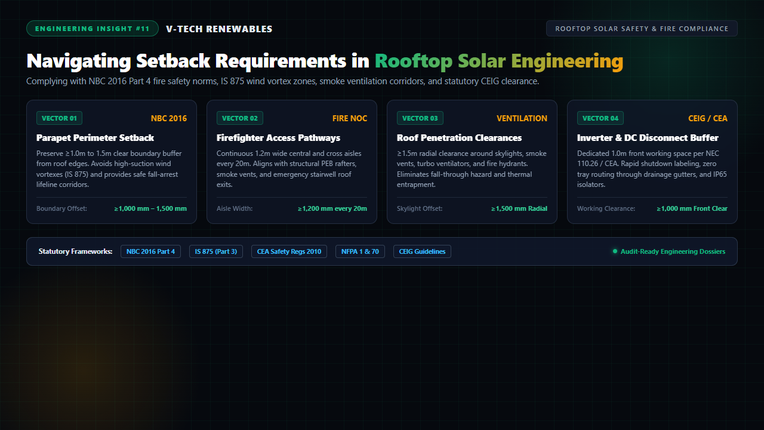The image size is (764, 430).
Task: Select the Rooftop Solar Safety & Fire Compliance tag
Action: [x=642, y=29]
